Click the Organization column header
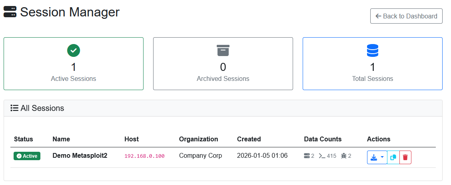 tap(198, 139)
